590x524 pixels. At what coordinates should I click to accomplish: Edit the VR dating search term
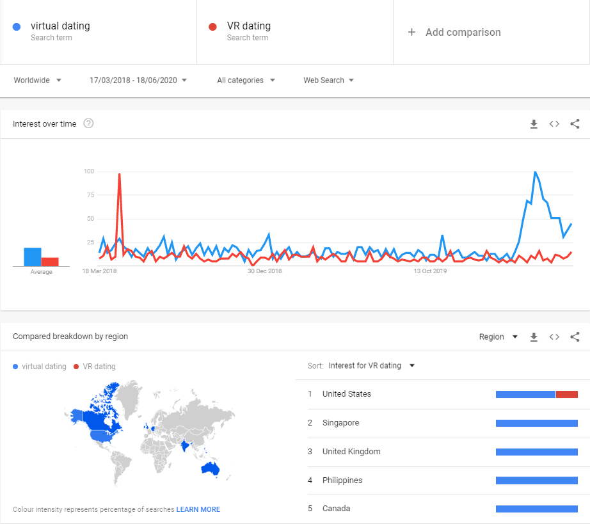point(249,26)
